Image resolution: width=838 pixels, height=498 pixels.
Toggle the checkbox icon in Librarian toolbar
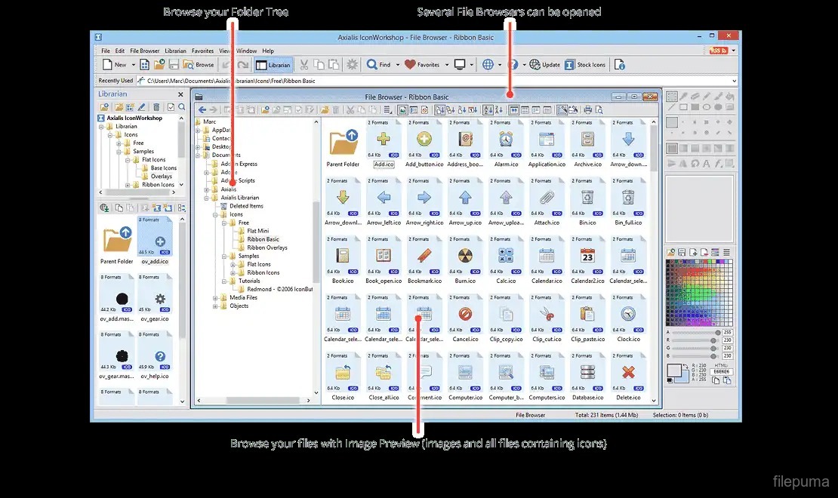point(171,107)
